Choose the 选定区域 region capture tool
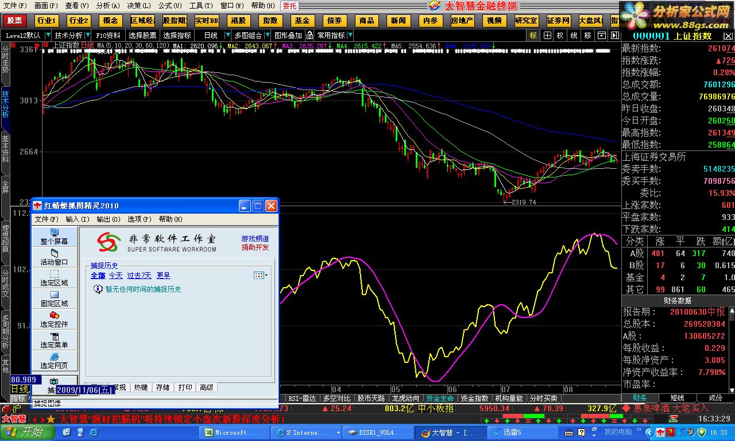 coord(54,278)
